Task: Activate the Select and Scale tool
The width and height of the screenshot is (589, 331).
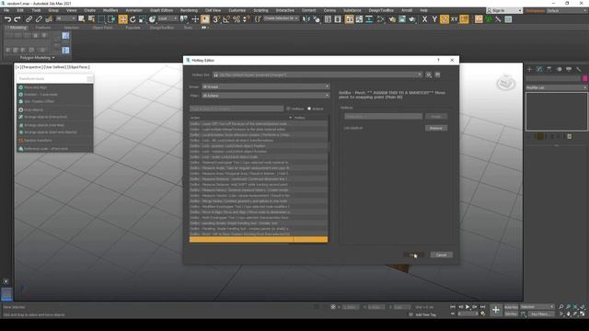Action: point(143,19)
